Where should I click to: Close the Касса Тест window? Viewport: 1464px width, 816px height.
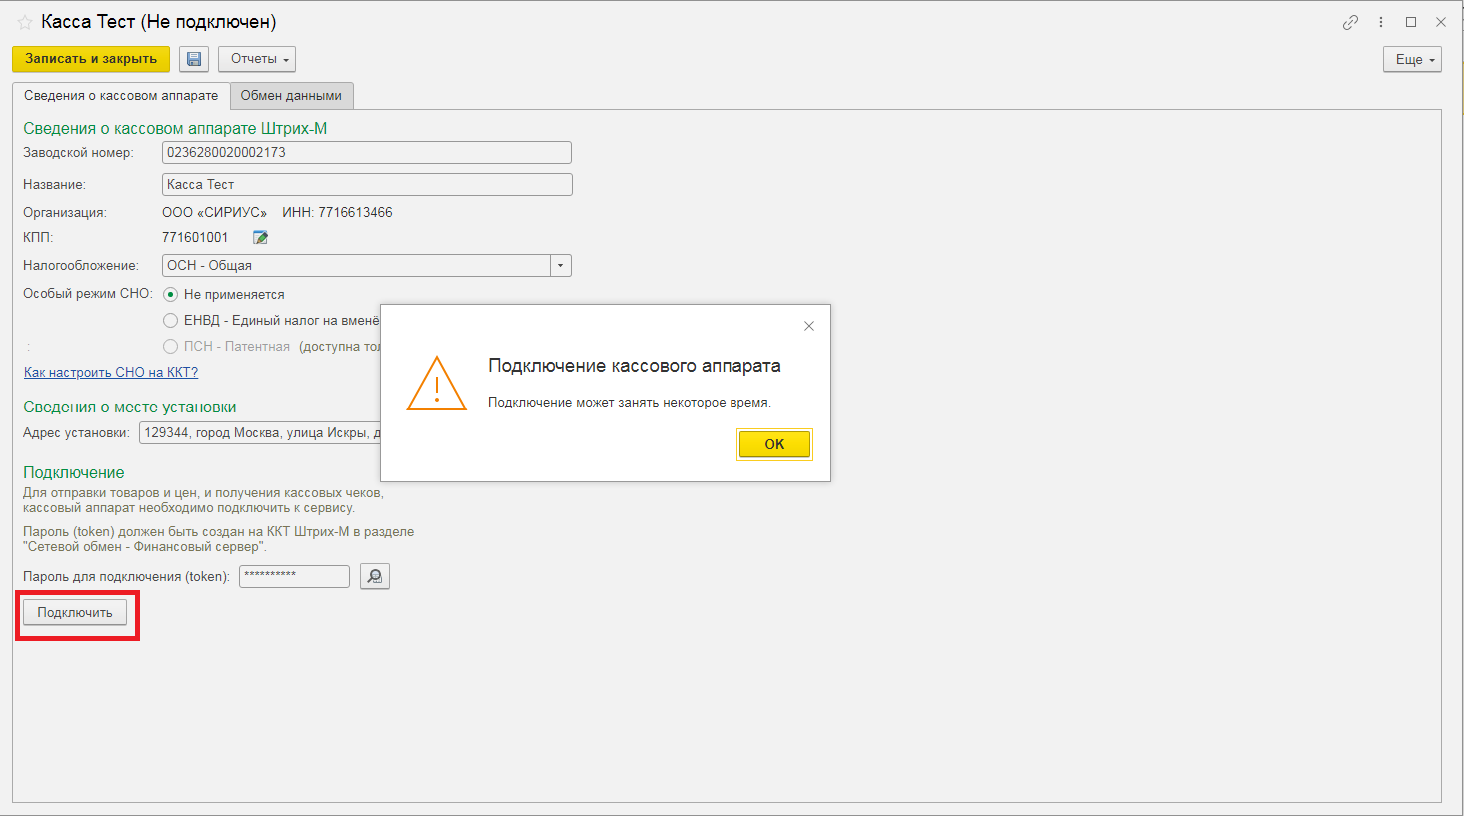(1441, 22)
